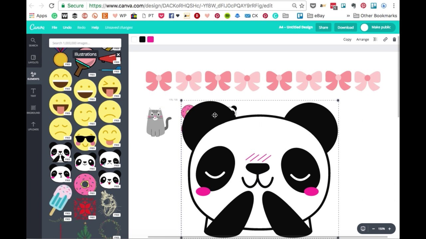
Task: Click the Download button
Action: point(345,28)
